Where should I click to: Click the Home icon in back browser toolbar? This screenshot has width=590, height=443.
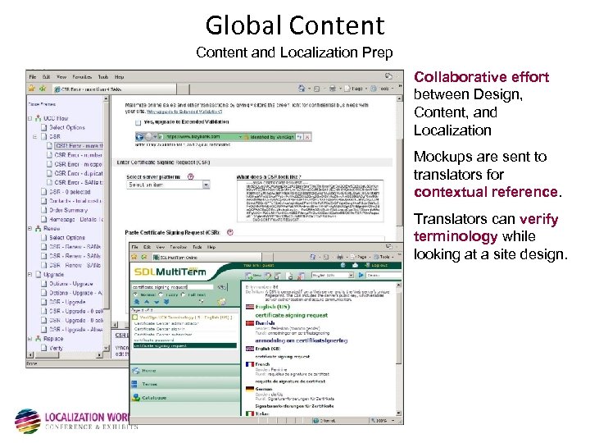(302, 89)
